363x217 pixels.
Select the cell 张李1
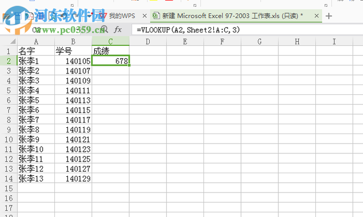(x=36, y=61)
